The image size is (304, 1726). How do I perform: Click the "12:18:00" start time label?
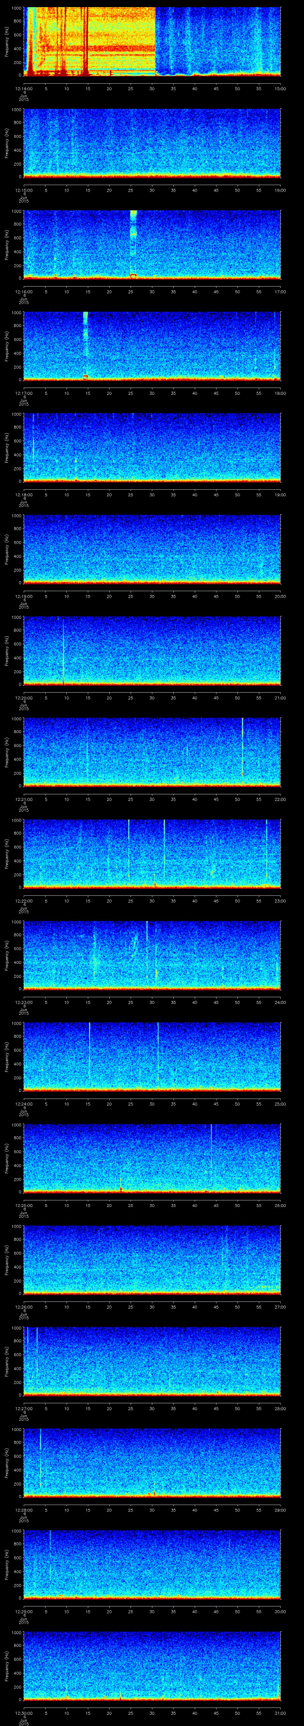[24, 495]
